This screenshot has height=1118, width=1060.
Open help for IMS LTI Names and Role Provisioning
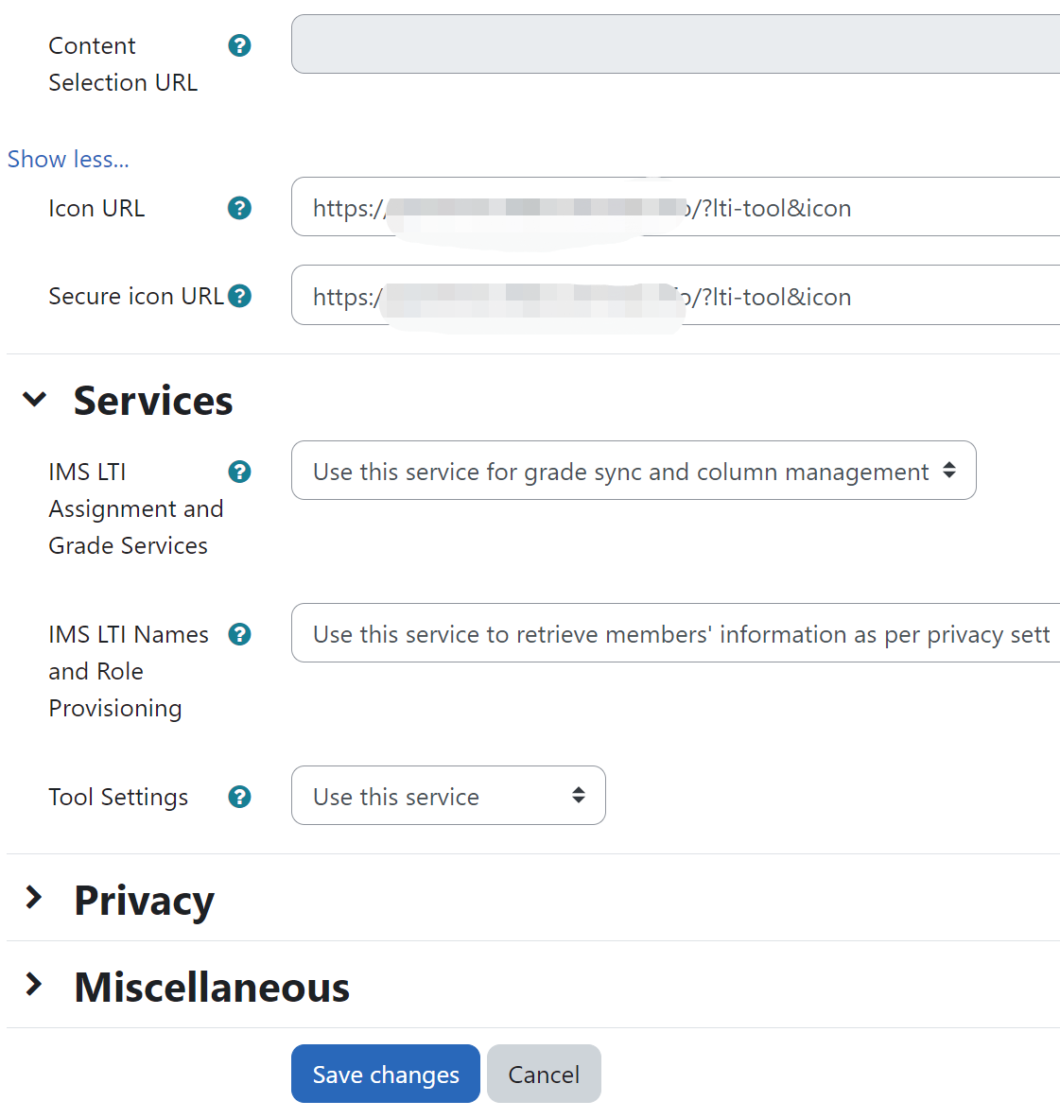[x=239, y=634]
